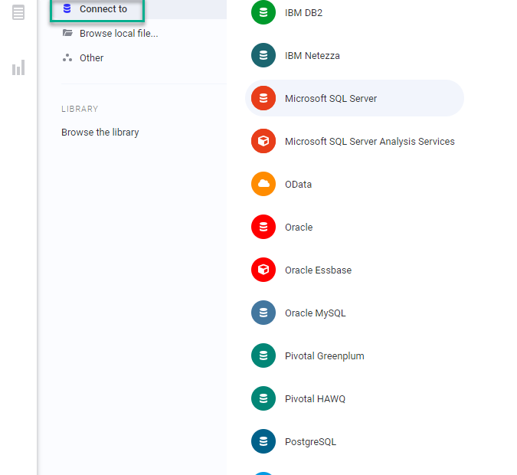Select the Oracle Essbase text label
The width and height of the screenshot is (517, 475).
coord(318,270)
